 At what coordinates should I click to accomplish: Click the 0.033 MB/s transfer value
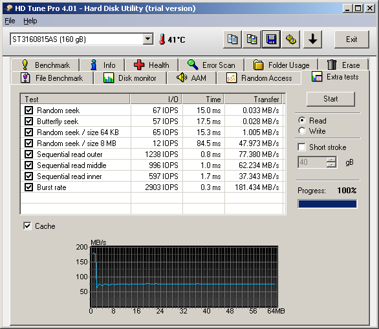pyautogui.click(x=261, y=111)
